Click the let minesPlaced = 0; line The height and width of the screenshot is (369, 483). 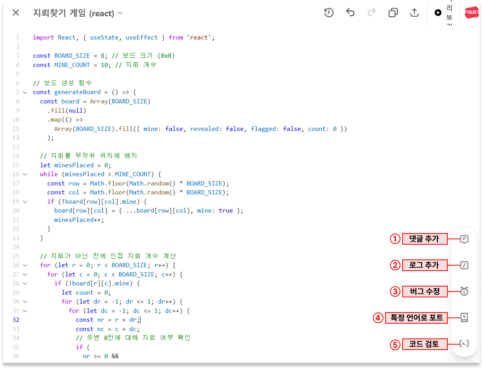[x=75, y=165]
